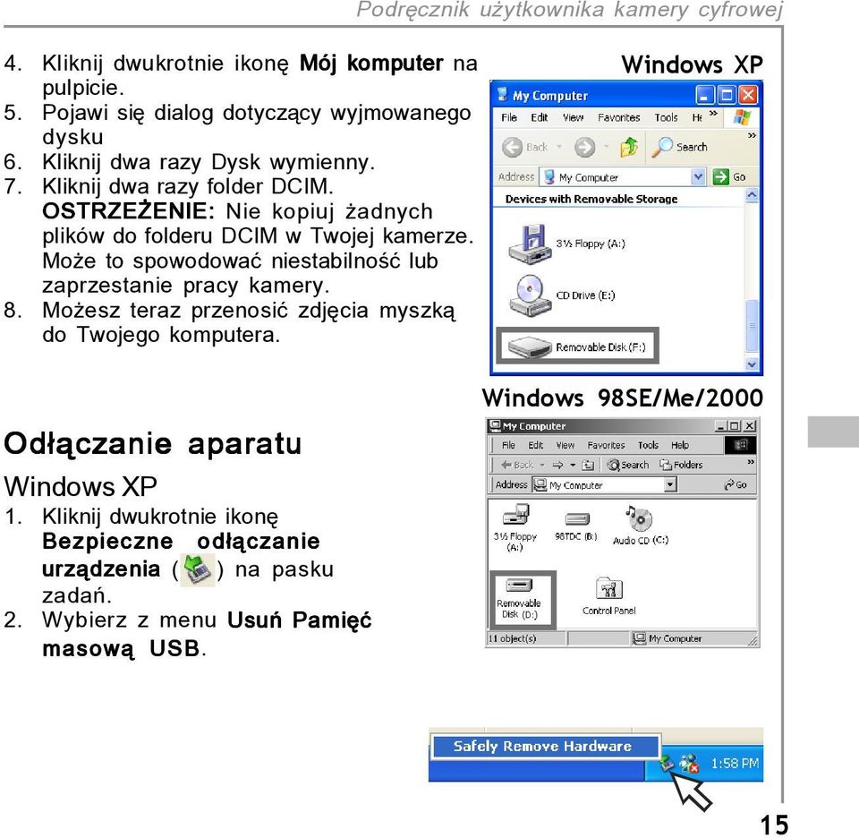
Task: Click Go in Windows 2000 address bar
Action: [x=736, y=484]
